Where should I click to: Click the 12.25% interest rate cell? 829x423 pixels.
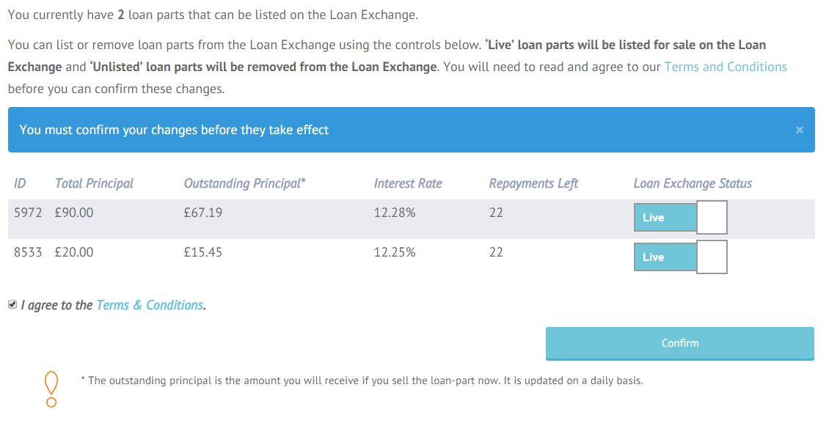tap(395, 252)
